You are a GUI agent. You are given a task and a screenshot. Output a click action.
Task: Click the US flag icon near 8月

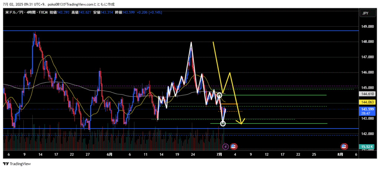click(344, 146)
